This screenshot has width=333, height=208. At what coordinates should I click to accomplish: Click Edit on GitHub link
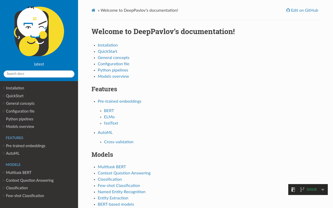point(302,10)
